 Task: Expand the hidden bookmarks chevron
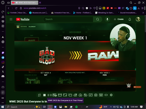click(143, 13)
